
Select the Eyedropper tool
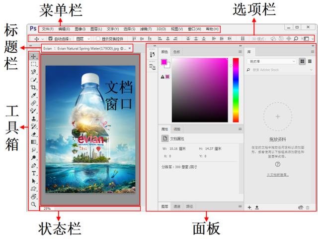pos(33,95)
